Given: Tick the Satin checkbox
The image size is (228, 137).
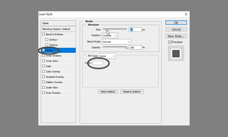Looking at the screenshot, I should click(43, 66).
